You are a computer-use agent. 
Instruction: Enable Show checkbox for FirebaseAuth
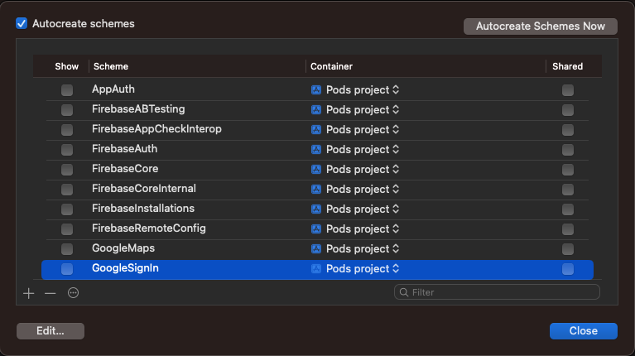pos(67,150)
